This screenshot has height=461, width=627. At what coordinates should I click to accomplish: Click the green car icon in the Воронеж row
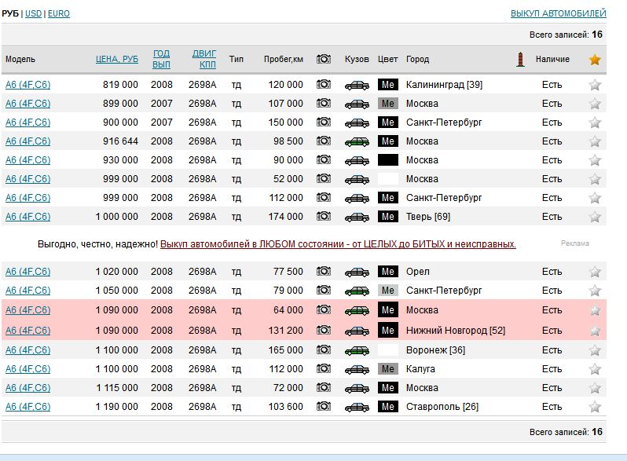pyautogui.click(x=357, y=350)
